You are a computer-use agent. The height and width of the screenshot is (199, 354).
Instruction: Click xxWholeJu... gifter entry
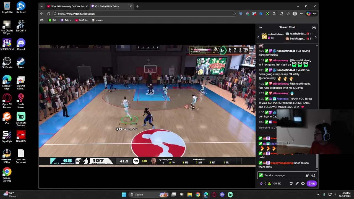click(299, 34)
